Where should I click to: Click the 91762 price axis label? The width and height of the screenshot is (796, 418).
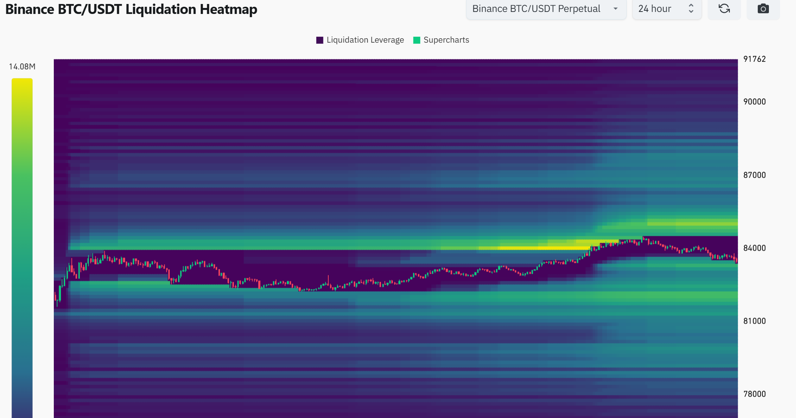point(755,59)
